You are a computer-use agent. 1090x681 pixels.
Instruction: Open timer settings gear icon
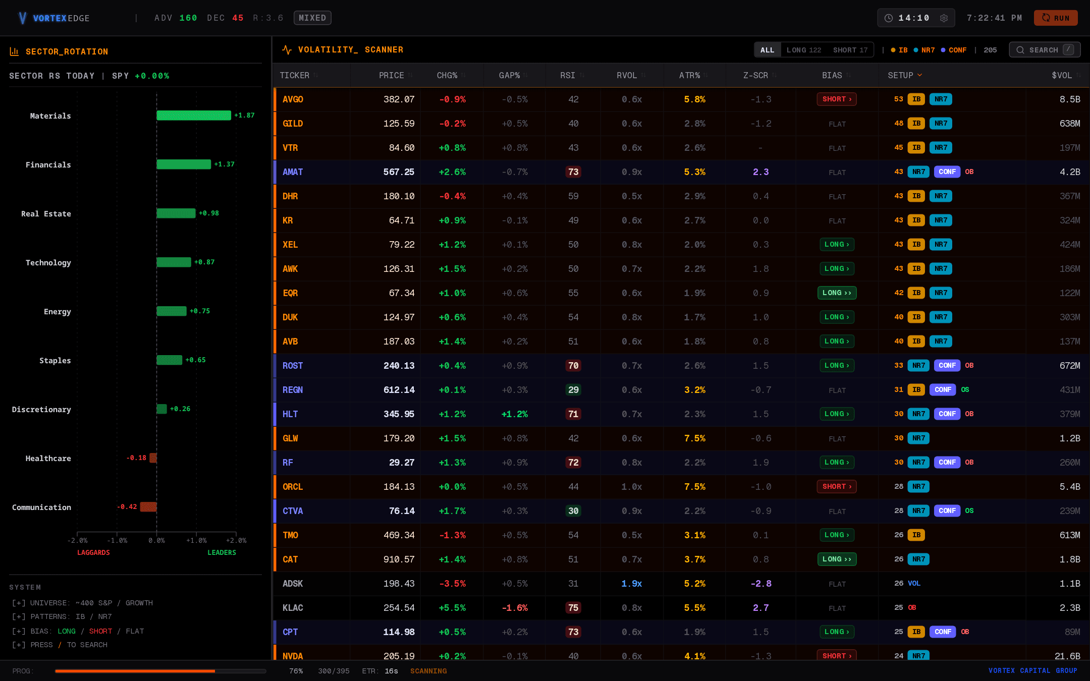944,18
